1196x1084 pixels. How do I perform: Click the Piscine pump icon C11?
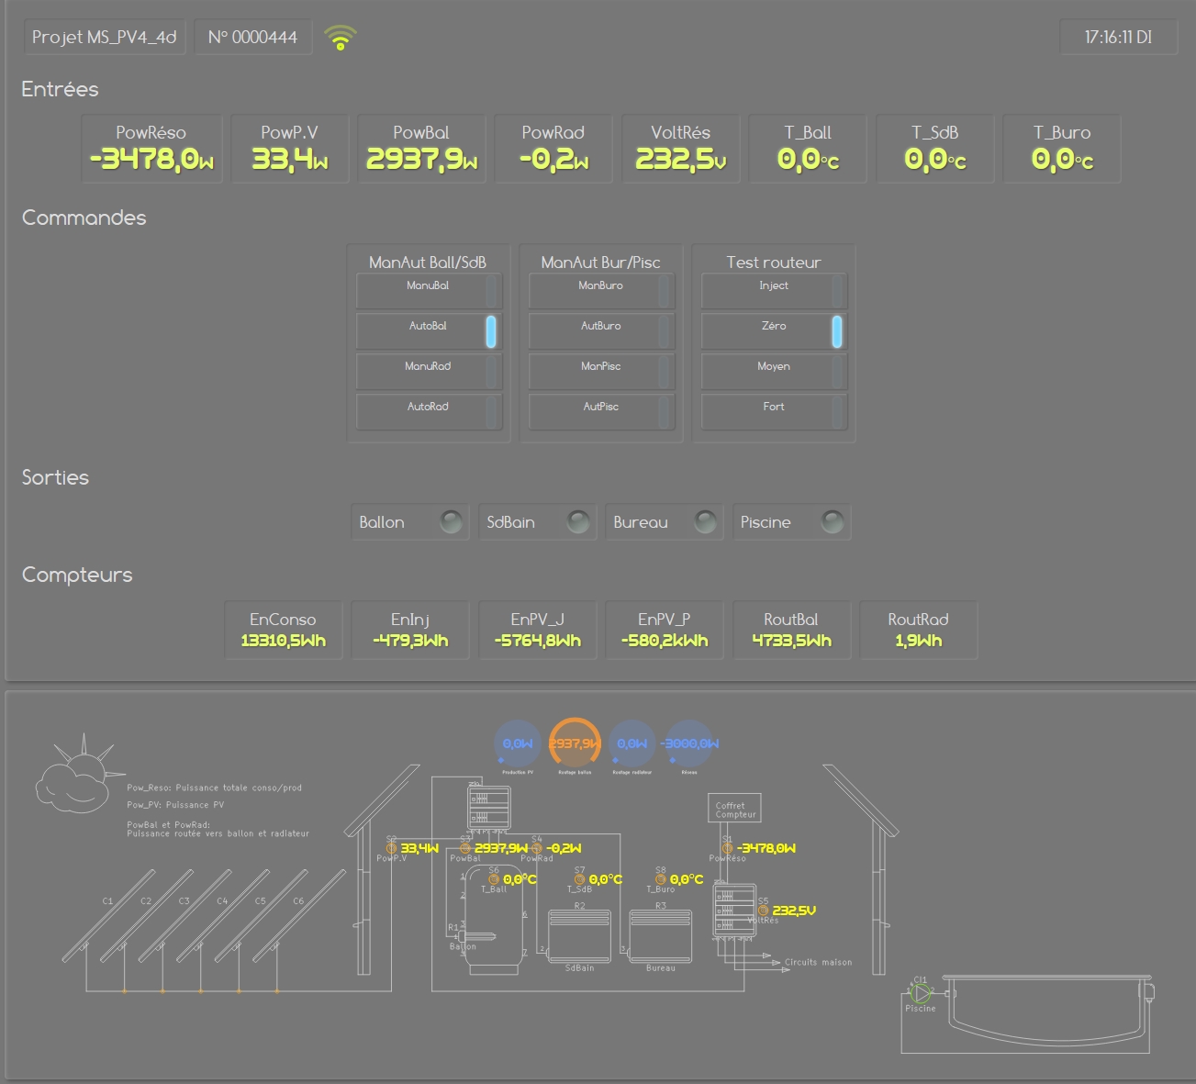(x=922, y=993)
